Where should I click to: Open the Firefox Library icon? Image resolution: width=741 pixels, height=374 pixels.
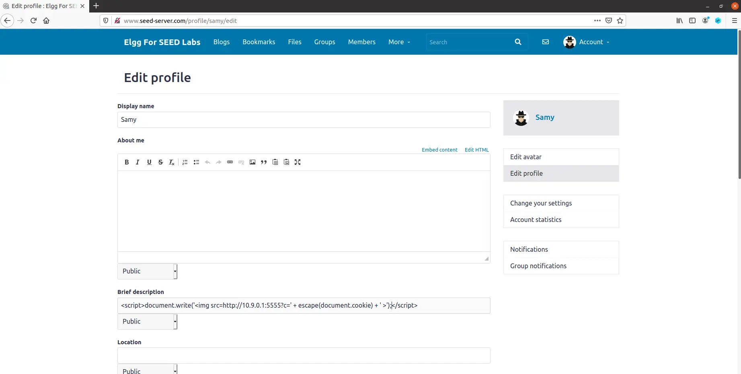click(x=679, y=21)
